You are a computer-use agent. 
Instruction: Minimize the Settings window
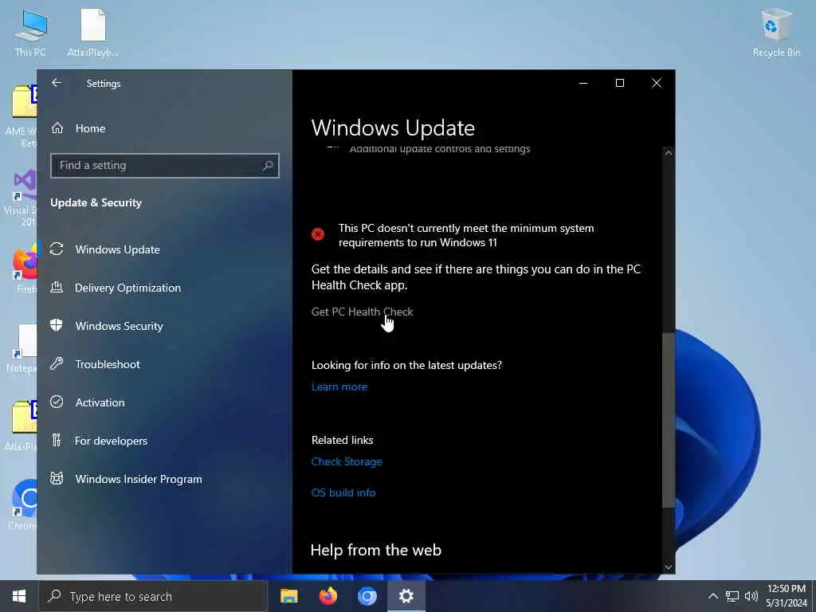[583, 83]
